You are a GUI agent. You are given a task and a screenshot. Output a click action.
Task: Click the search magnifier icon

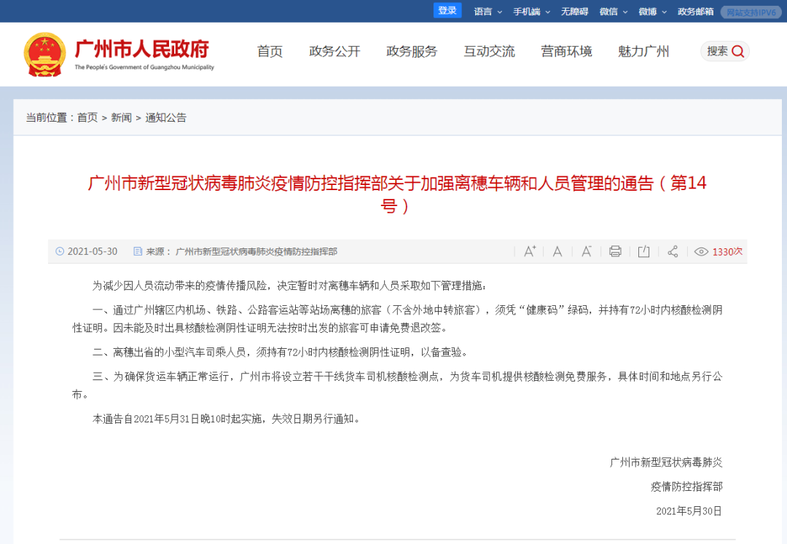tap(737, 51)
